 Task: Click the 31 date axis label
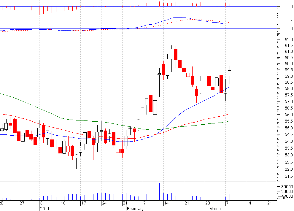(x=125, y=203)
